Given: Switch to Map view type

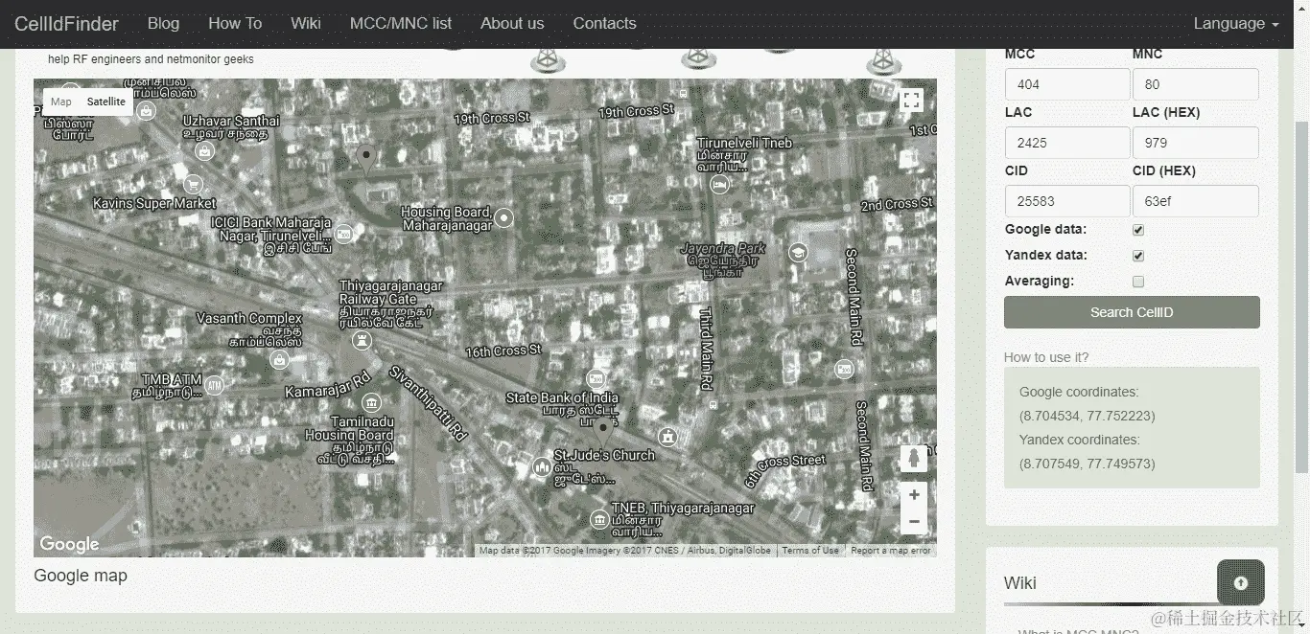Looking at the screenshot, I should (61, 102).
